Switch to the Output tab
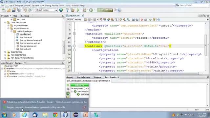Screen dimensions: 210x118 (x=69, y=77)
